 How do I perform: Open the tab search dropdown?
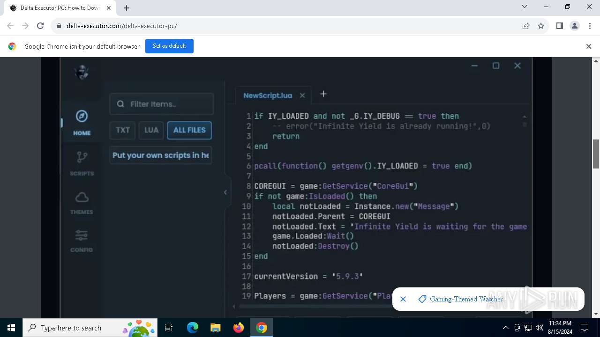pyautogui.click(x=525, y=7)
